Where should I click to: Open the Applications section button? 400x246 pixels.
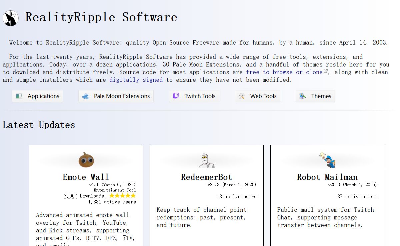pos(37,96)
